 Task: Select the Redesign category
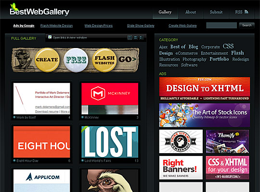point(241,60)
